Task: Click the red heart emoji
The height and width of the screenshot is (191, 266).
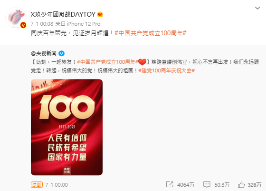Action: click(x=142, y=62)
